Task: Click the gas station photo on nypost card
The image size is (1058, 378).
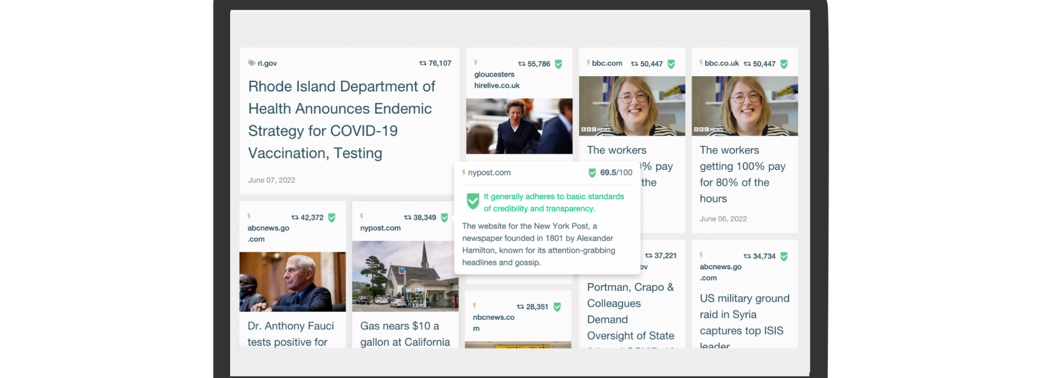Action: click(405, 276)
